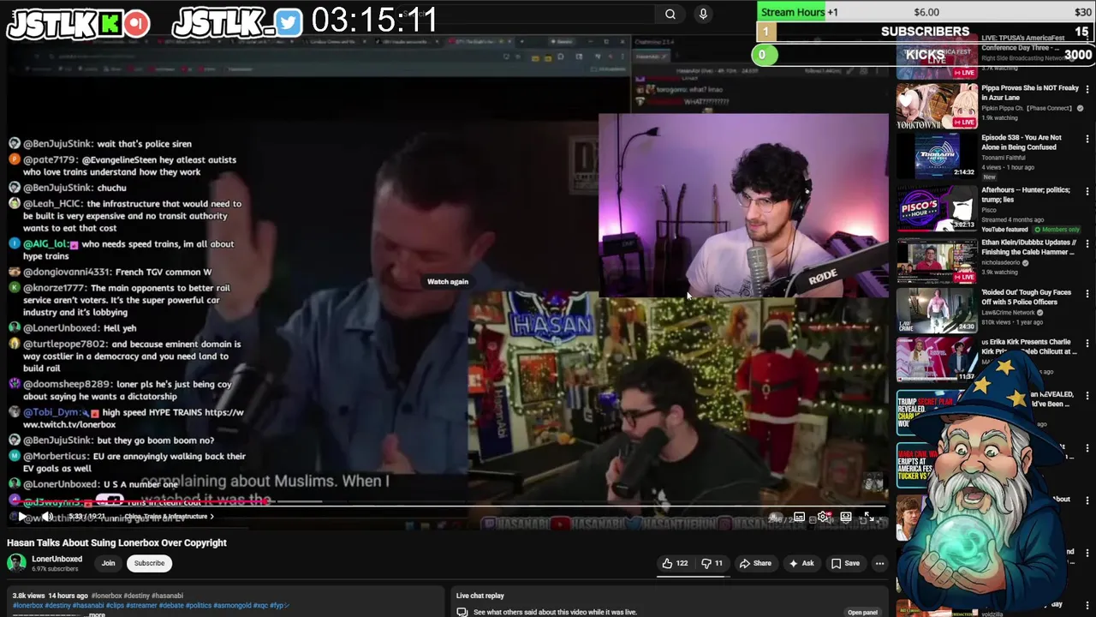The image size is (1096, 617).
Task: Click the #lonerbox hashtag after 14 hours ago
Action: pos(107,596)
